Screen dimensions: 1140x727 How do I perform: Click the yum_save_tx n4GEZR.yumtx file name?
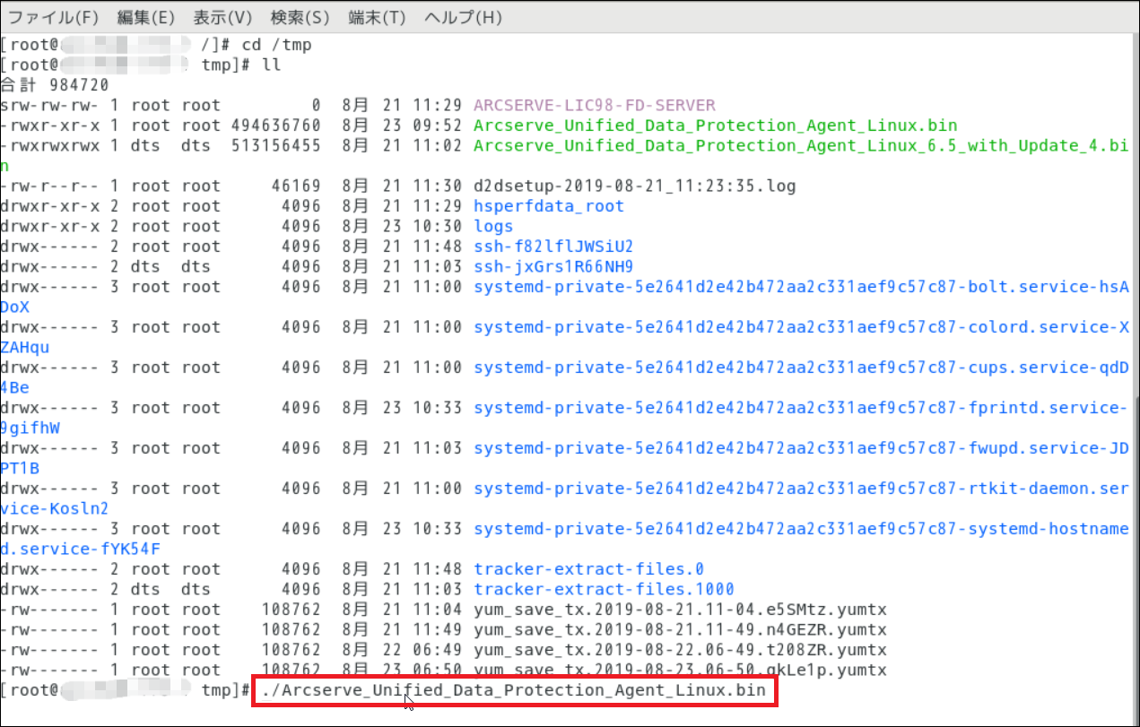(x=680, y=629)
